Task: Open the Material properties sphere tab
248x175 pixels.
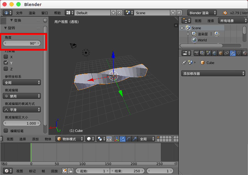Action: [x=244, y=53]
